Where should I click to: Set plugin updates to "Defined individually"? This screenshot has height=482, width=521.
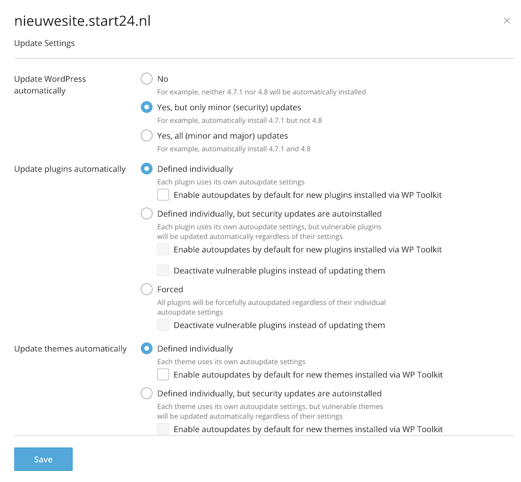coord(146,169)
